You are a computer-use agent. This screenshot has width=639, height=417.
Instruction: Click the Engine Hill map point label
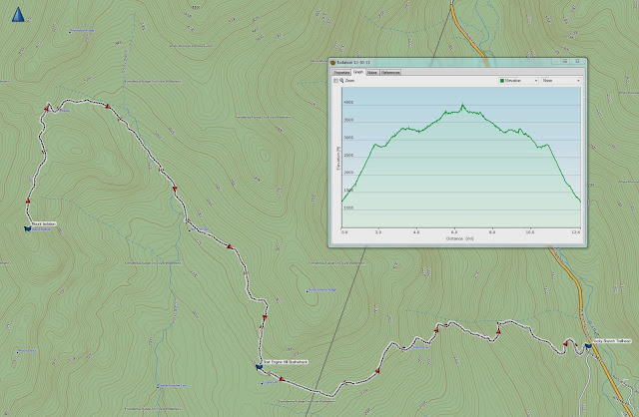point(271,382)
